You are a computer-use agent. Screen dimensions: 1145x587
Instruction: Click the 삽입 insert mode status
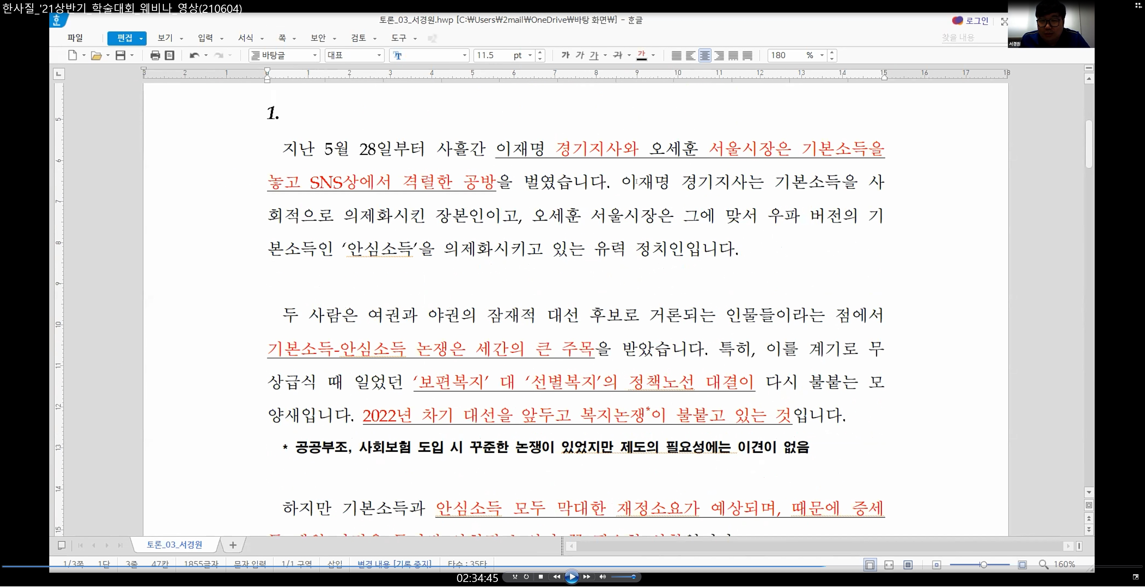coord(335,564)
